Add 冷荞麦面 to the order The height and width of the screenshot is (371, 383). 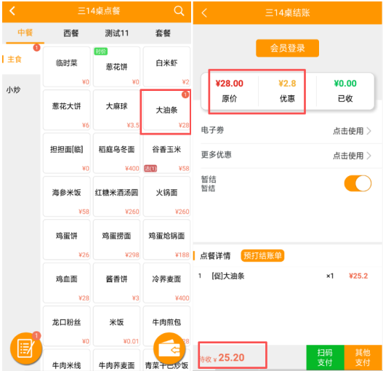(x=167, y=283)
